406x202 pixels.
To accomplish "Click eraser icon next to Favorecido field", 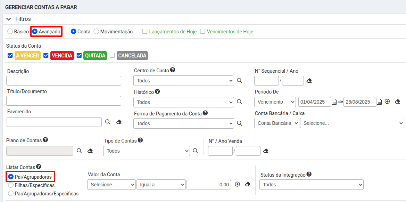I will tap(119, 122).
